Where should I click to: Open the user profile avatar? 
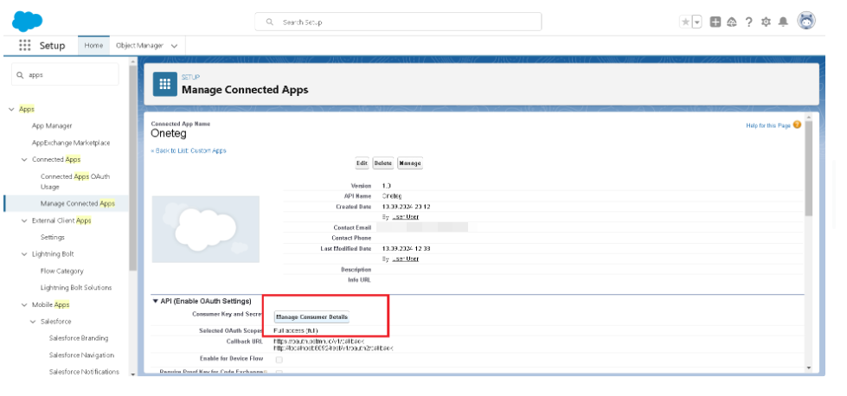pyautogui.click(x=806, y=22)
